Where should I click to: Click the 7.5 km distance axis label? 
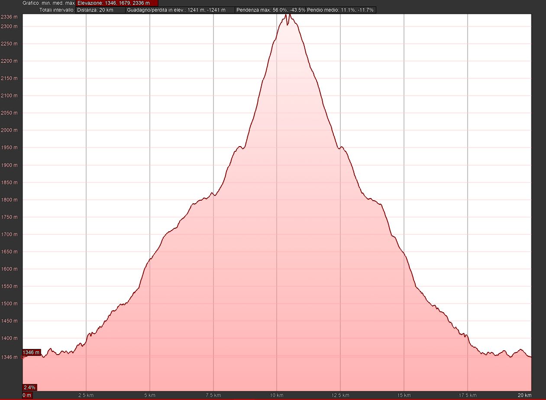[213, 395]
